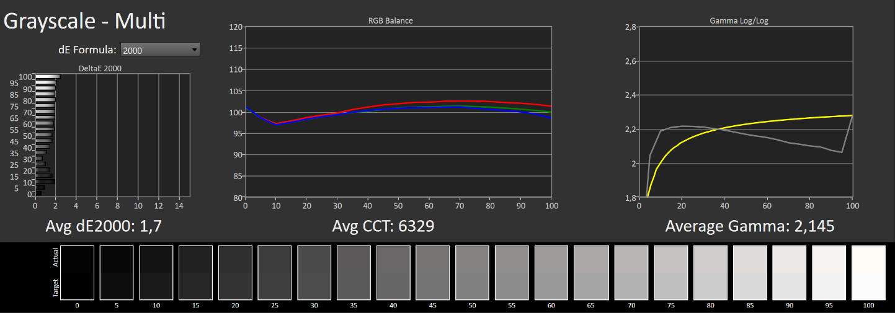Pick the 70 gray level swatch
The image size is (895, 313).
tap(631, 273)
